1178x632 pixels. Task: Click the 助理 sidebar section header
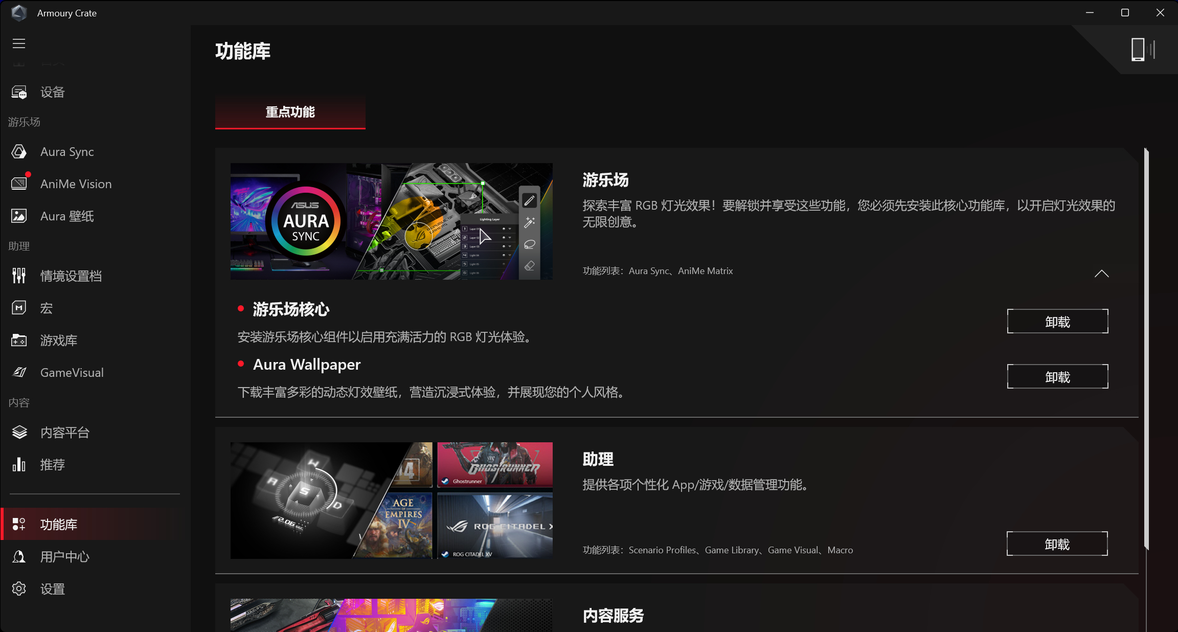pos(19,246)
